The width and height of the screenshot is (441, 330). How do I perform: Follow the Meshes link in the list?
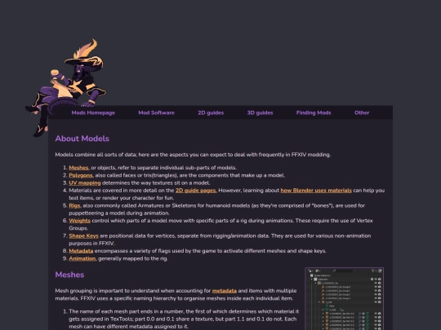pos(79,168)
